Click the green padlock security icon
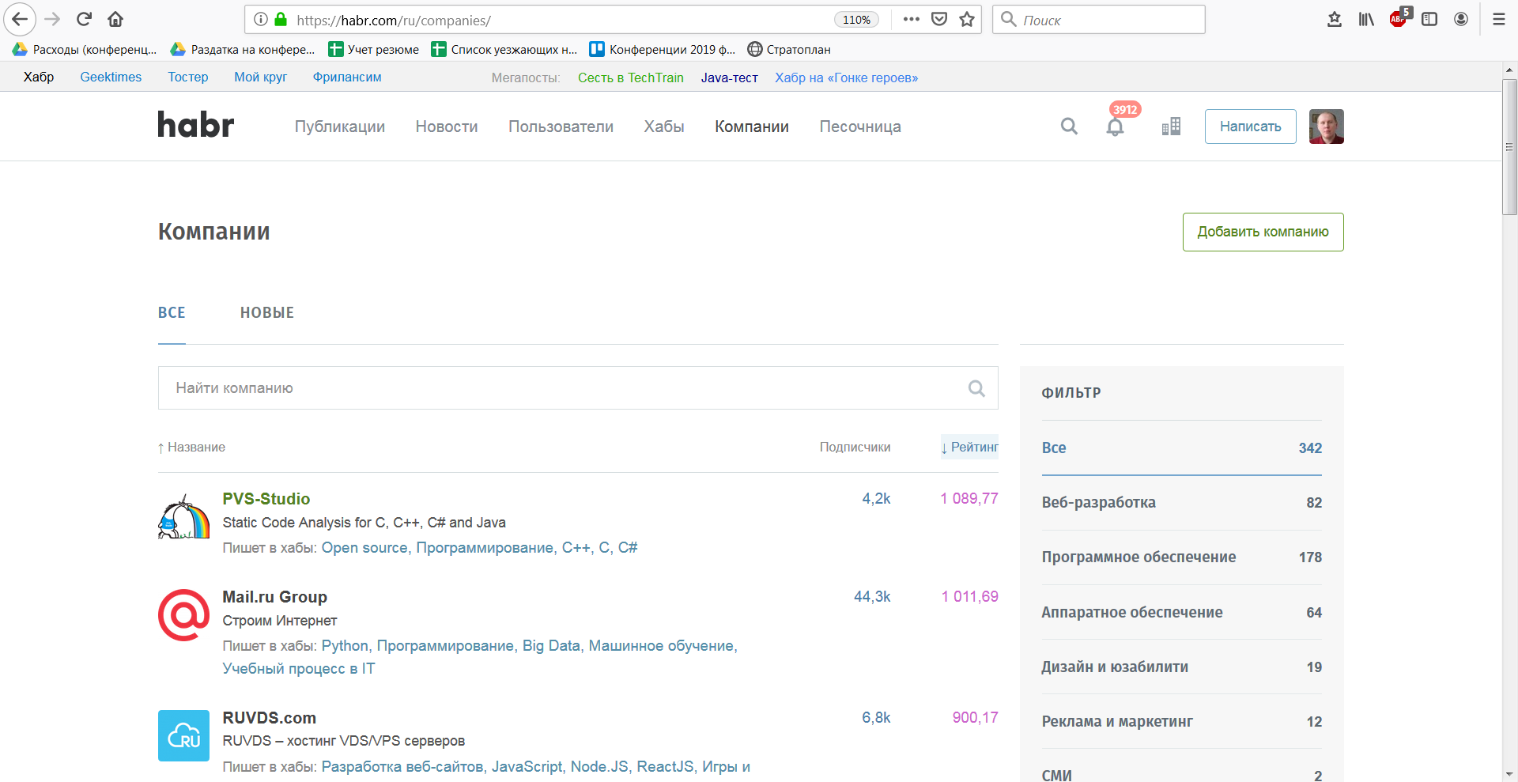 pos(281,20)
